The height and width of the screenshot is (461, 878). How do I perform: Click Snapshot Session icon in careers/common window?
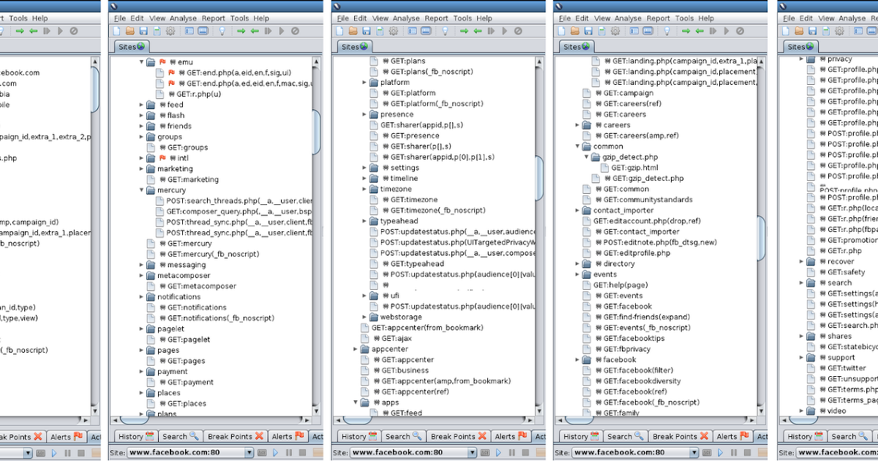601,31
